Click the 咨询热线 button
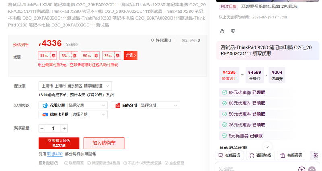Viewport: 322px width, 171px height. pyautogui.click(x=260, y=155)
